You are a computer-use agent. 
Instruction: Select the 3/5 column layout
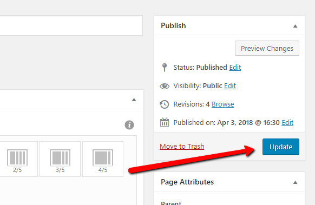60,159
